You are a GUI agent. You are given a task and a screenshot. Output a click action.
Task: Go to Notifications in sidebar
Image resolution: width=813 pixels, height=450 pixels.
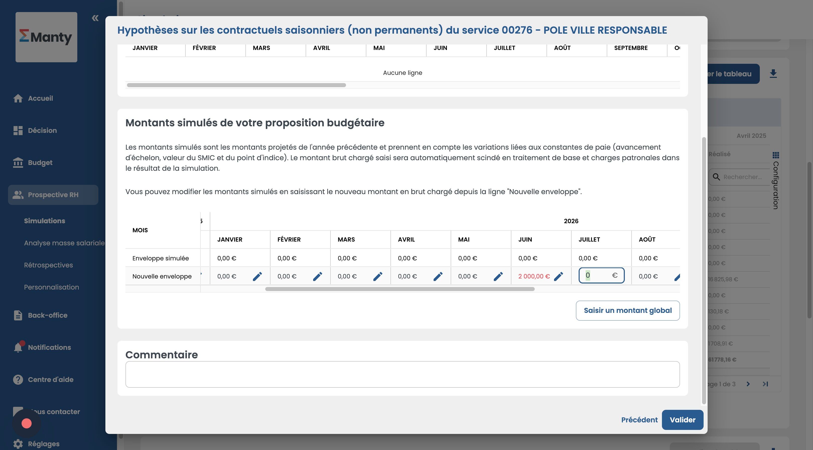click(x=49, y=347)
